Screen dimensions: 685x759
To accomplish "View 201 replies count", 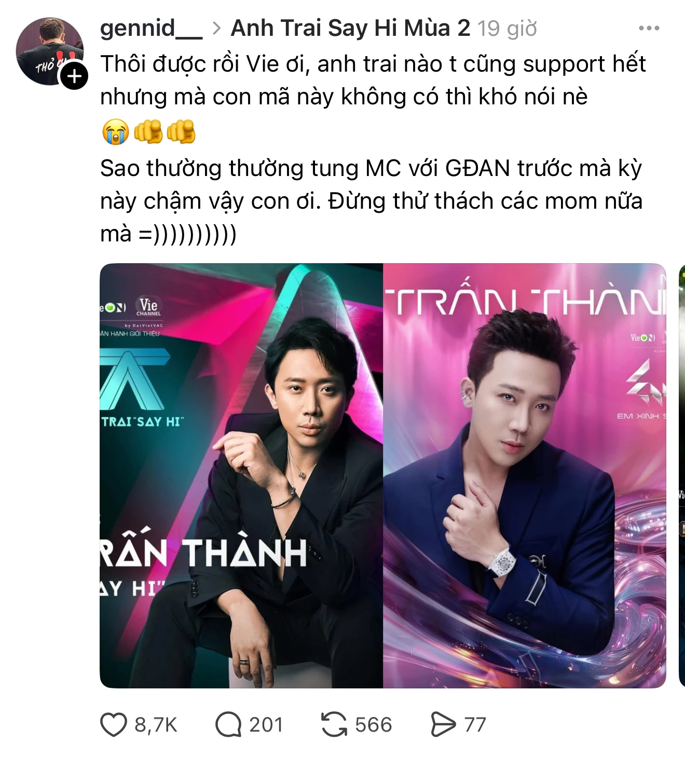I will (x=266, y=725).
